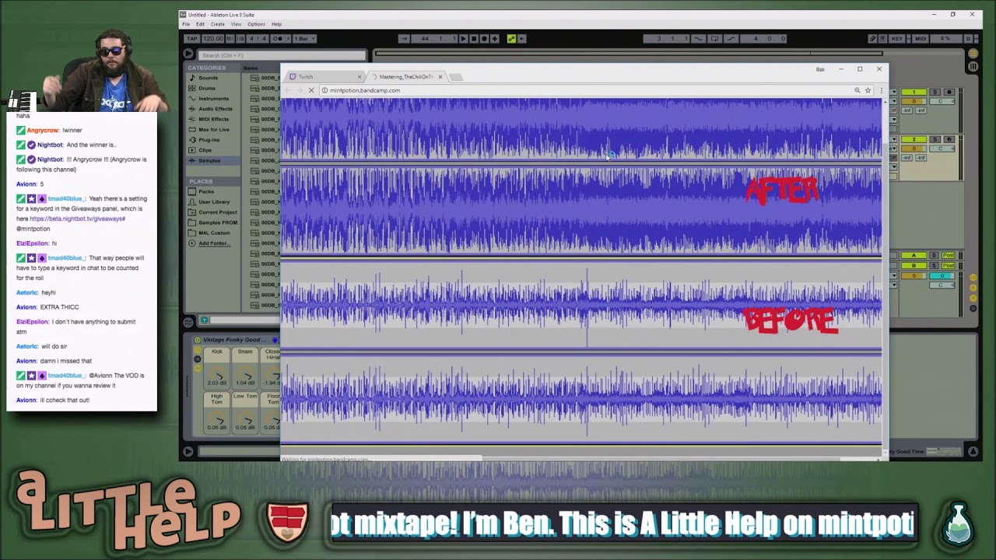Arm track 1 for recording

(949, 92)
